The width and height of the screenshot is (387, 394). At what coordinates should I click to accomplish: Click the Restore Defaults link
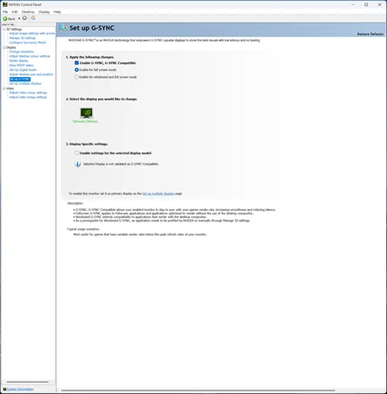(370, 34)
